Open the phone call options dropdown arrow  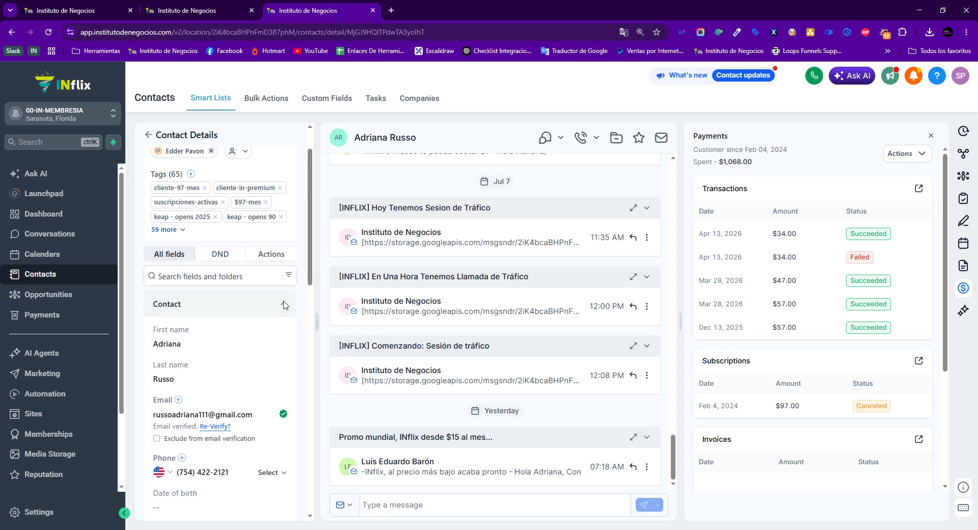pos(596,138)
